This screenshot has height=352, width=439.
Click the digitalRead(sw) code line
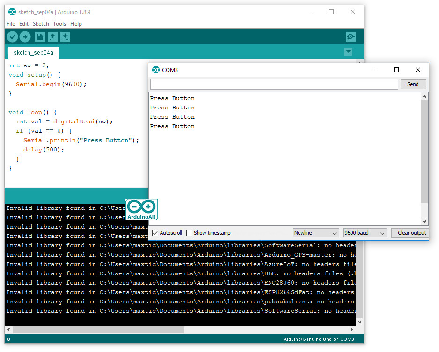pos(64,122)
